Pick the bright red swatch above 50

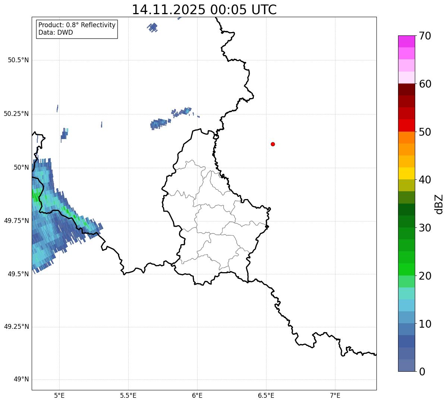(x=406, y=125)
